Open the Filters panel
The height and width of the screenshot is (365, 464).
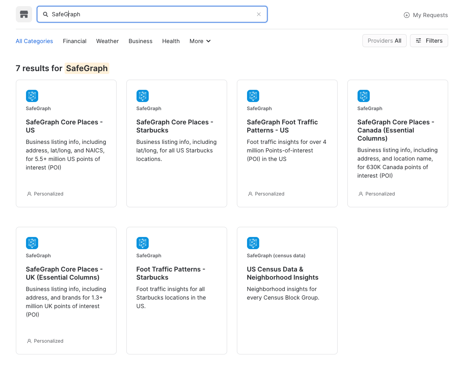click(x=429, y=41)
